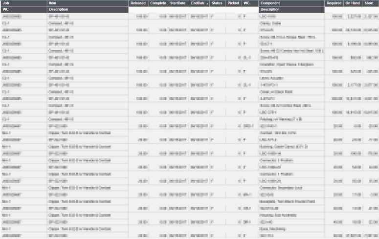The width and height of the screenshot is (379, 239).
Task: Click the Description sub-header beneath Item
Action: 59,9
